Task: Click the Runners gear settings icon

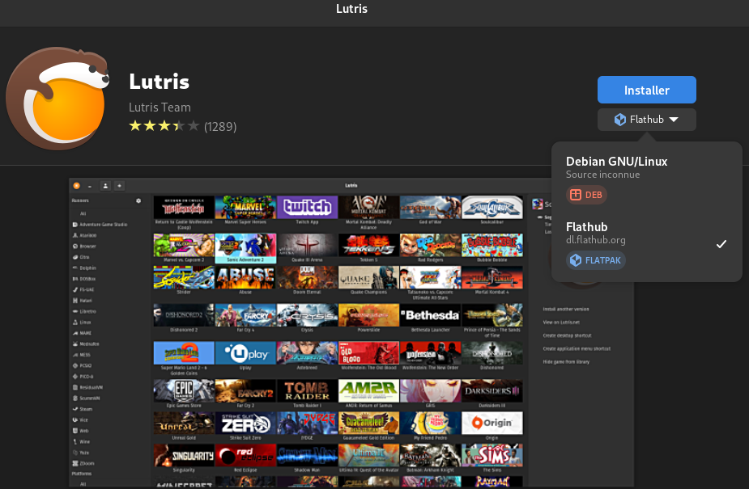Action: click(x=138, y=200)
